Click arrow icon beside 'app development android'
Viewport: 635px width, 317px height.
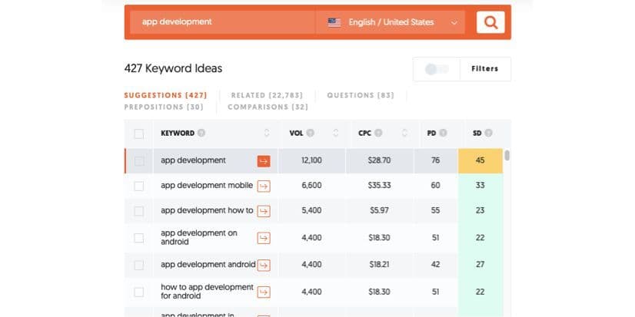pos(264,265)
